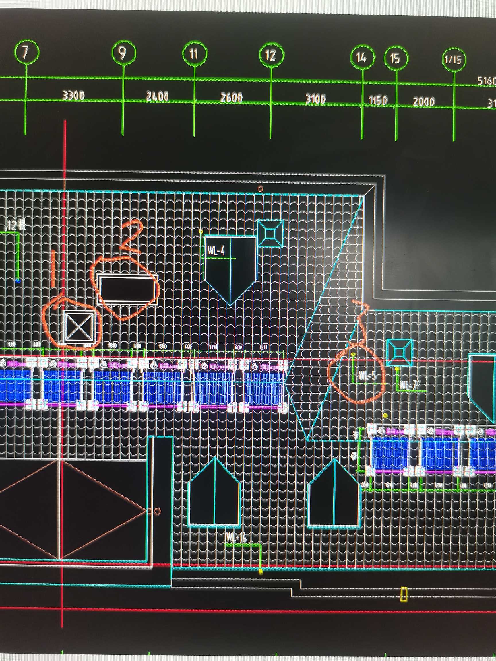Select small orange circle at diamond's right tip
The height and width of the screenshot is (661, 496).
point(157,511)
